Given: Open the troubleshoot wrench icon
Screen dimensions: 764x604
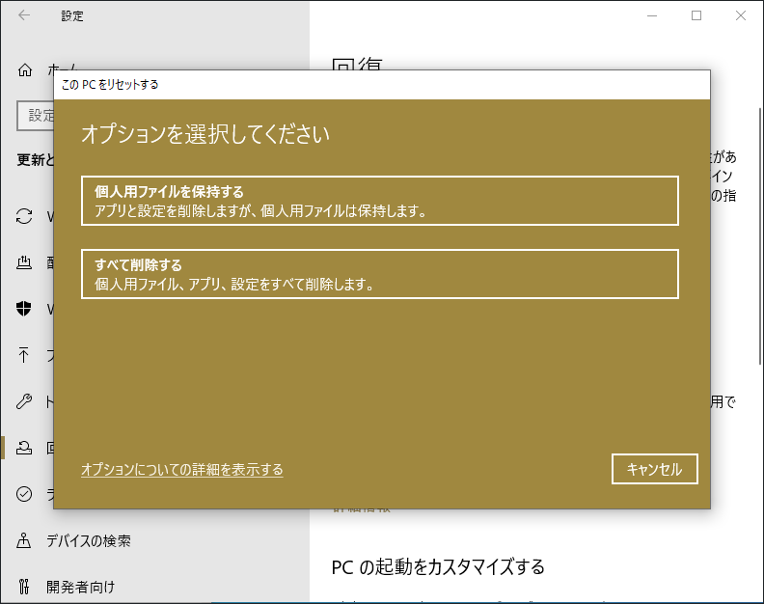Looking at the screenshot, I should [x=24, y=401].
